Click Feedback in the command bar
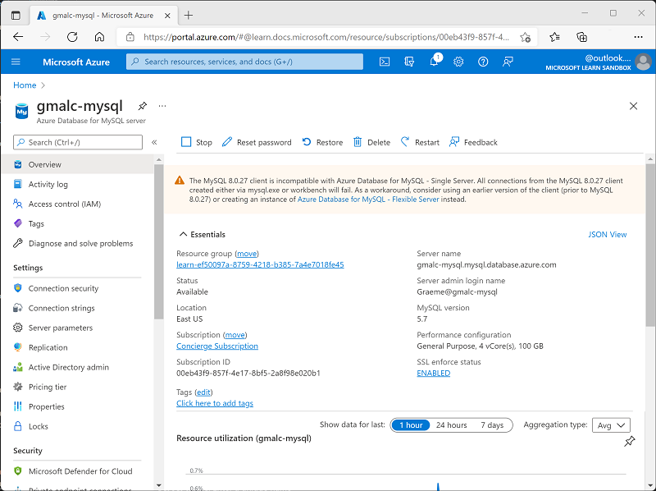Viewport: 656px width, 491px height. 473,142
